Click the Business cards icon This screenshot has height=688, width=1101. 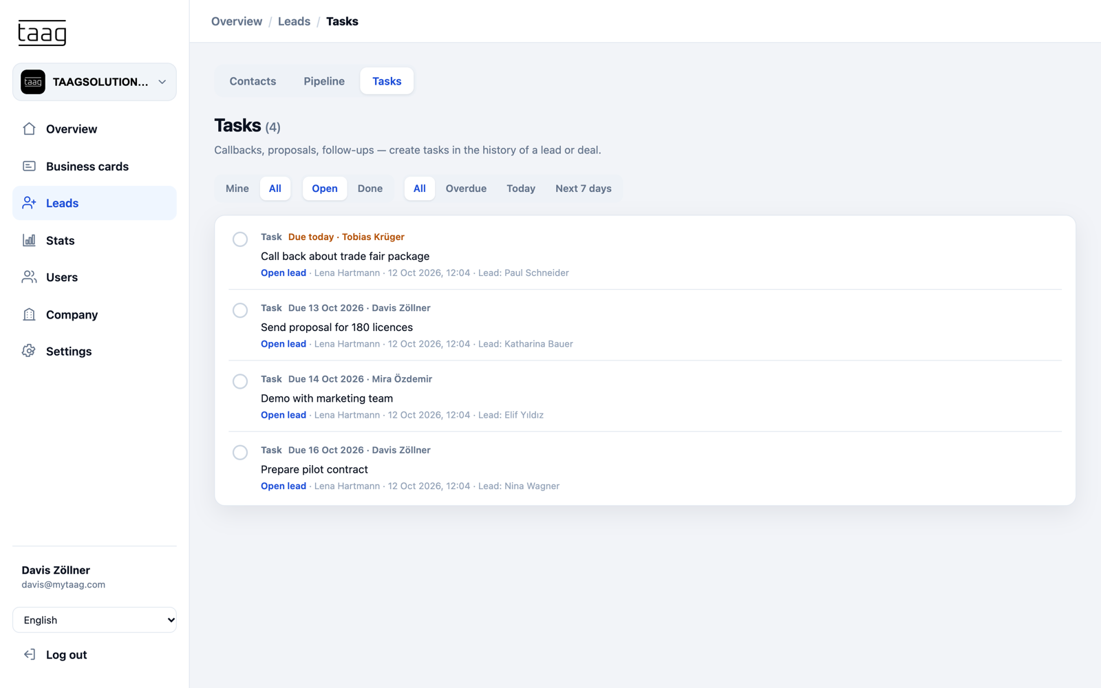coord(29,166)
